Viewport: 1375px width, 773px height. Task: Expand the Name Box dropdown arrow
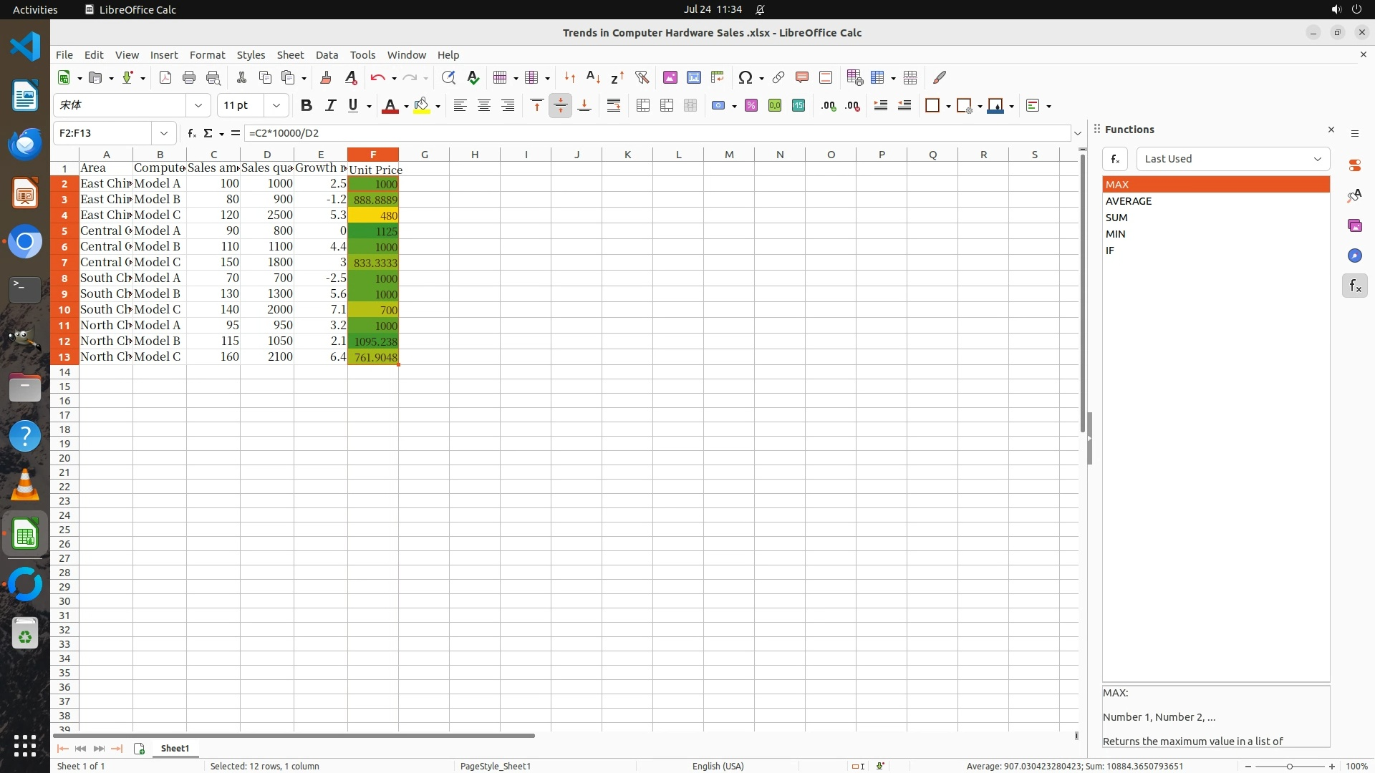[x=164, y=133]
